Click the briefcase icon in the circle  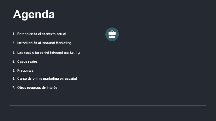click(112, 34)
